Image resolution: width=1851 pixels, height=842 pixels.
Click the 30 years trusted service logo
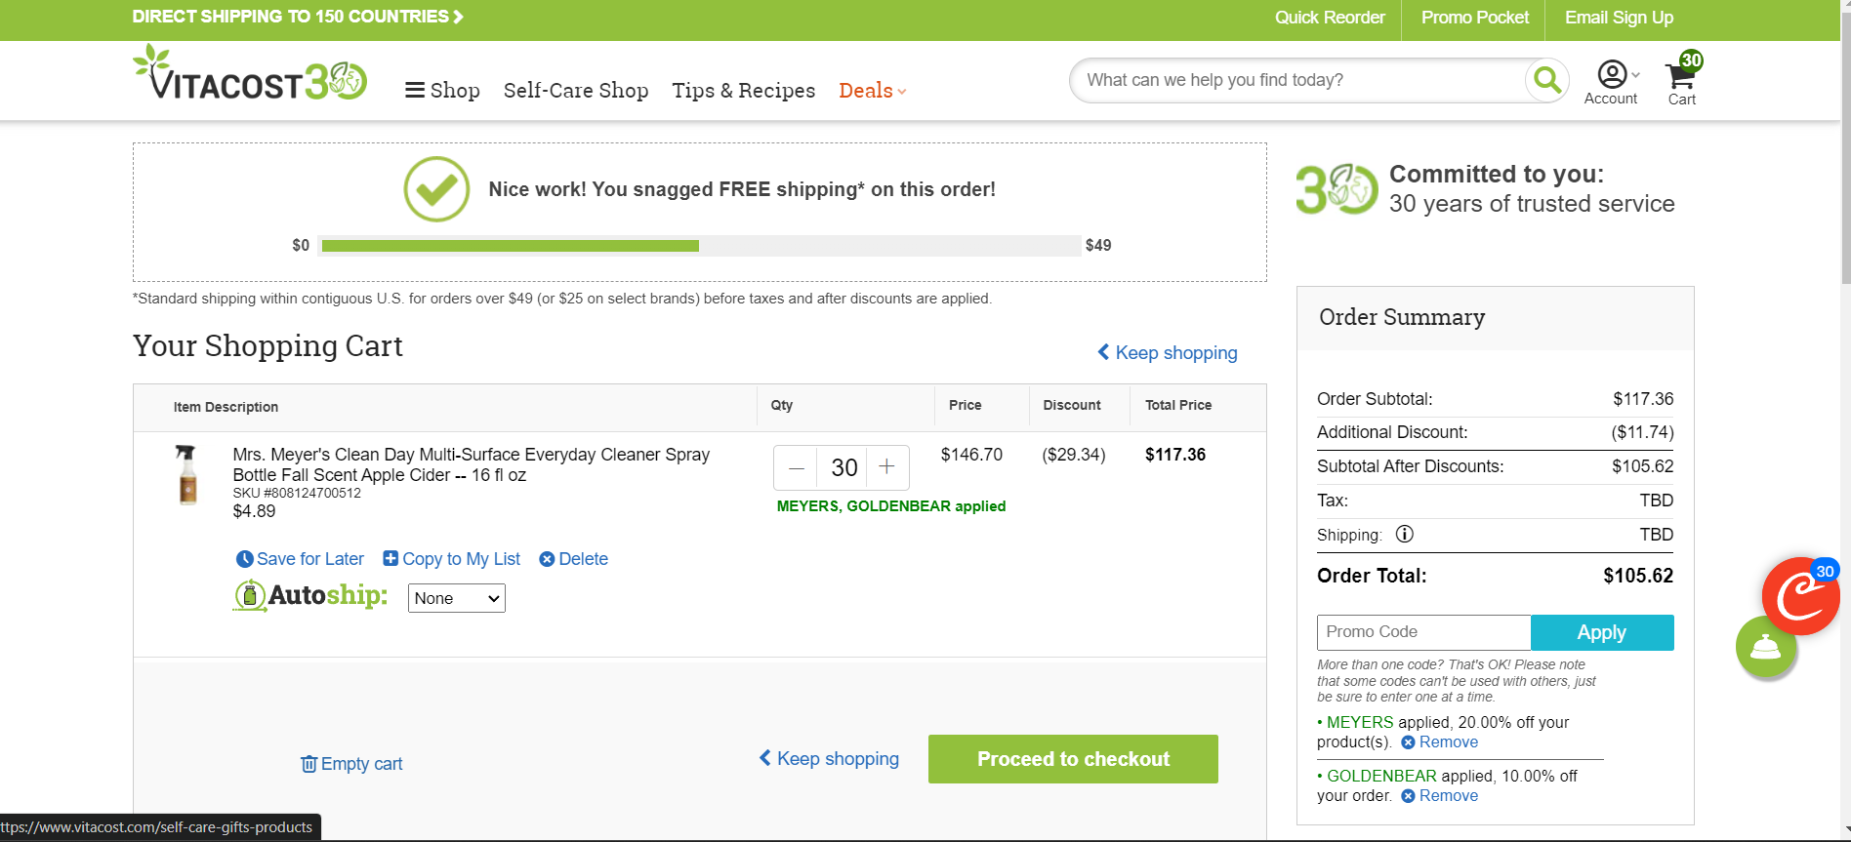coord(1337,188)
